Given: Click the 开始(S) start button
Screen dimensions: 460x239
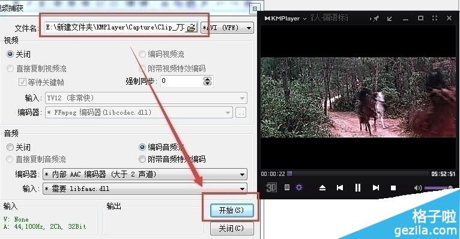Looking at the screenshot, I should click(232, 210).
